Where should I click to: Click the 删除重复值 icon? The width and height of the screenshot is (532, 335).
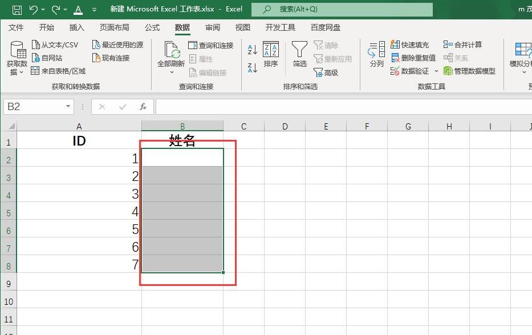click(396, 58)
